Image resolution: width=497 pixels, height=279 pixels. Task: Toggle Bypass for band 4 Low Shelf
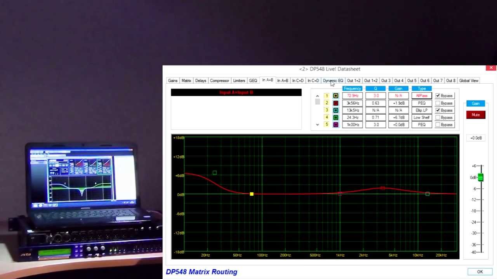pyautogui.click(x=438, y=117)
